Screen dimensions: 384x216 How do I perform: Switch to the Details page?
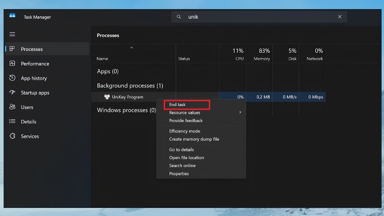tap(47, 122)
